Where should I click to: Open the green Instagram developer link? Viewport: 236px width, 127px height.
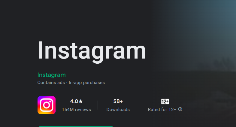pyautogui.click(x=51, y=75)
